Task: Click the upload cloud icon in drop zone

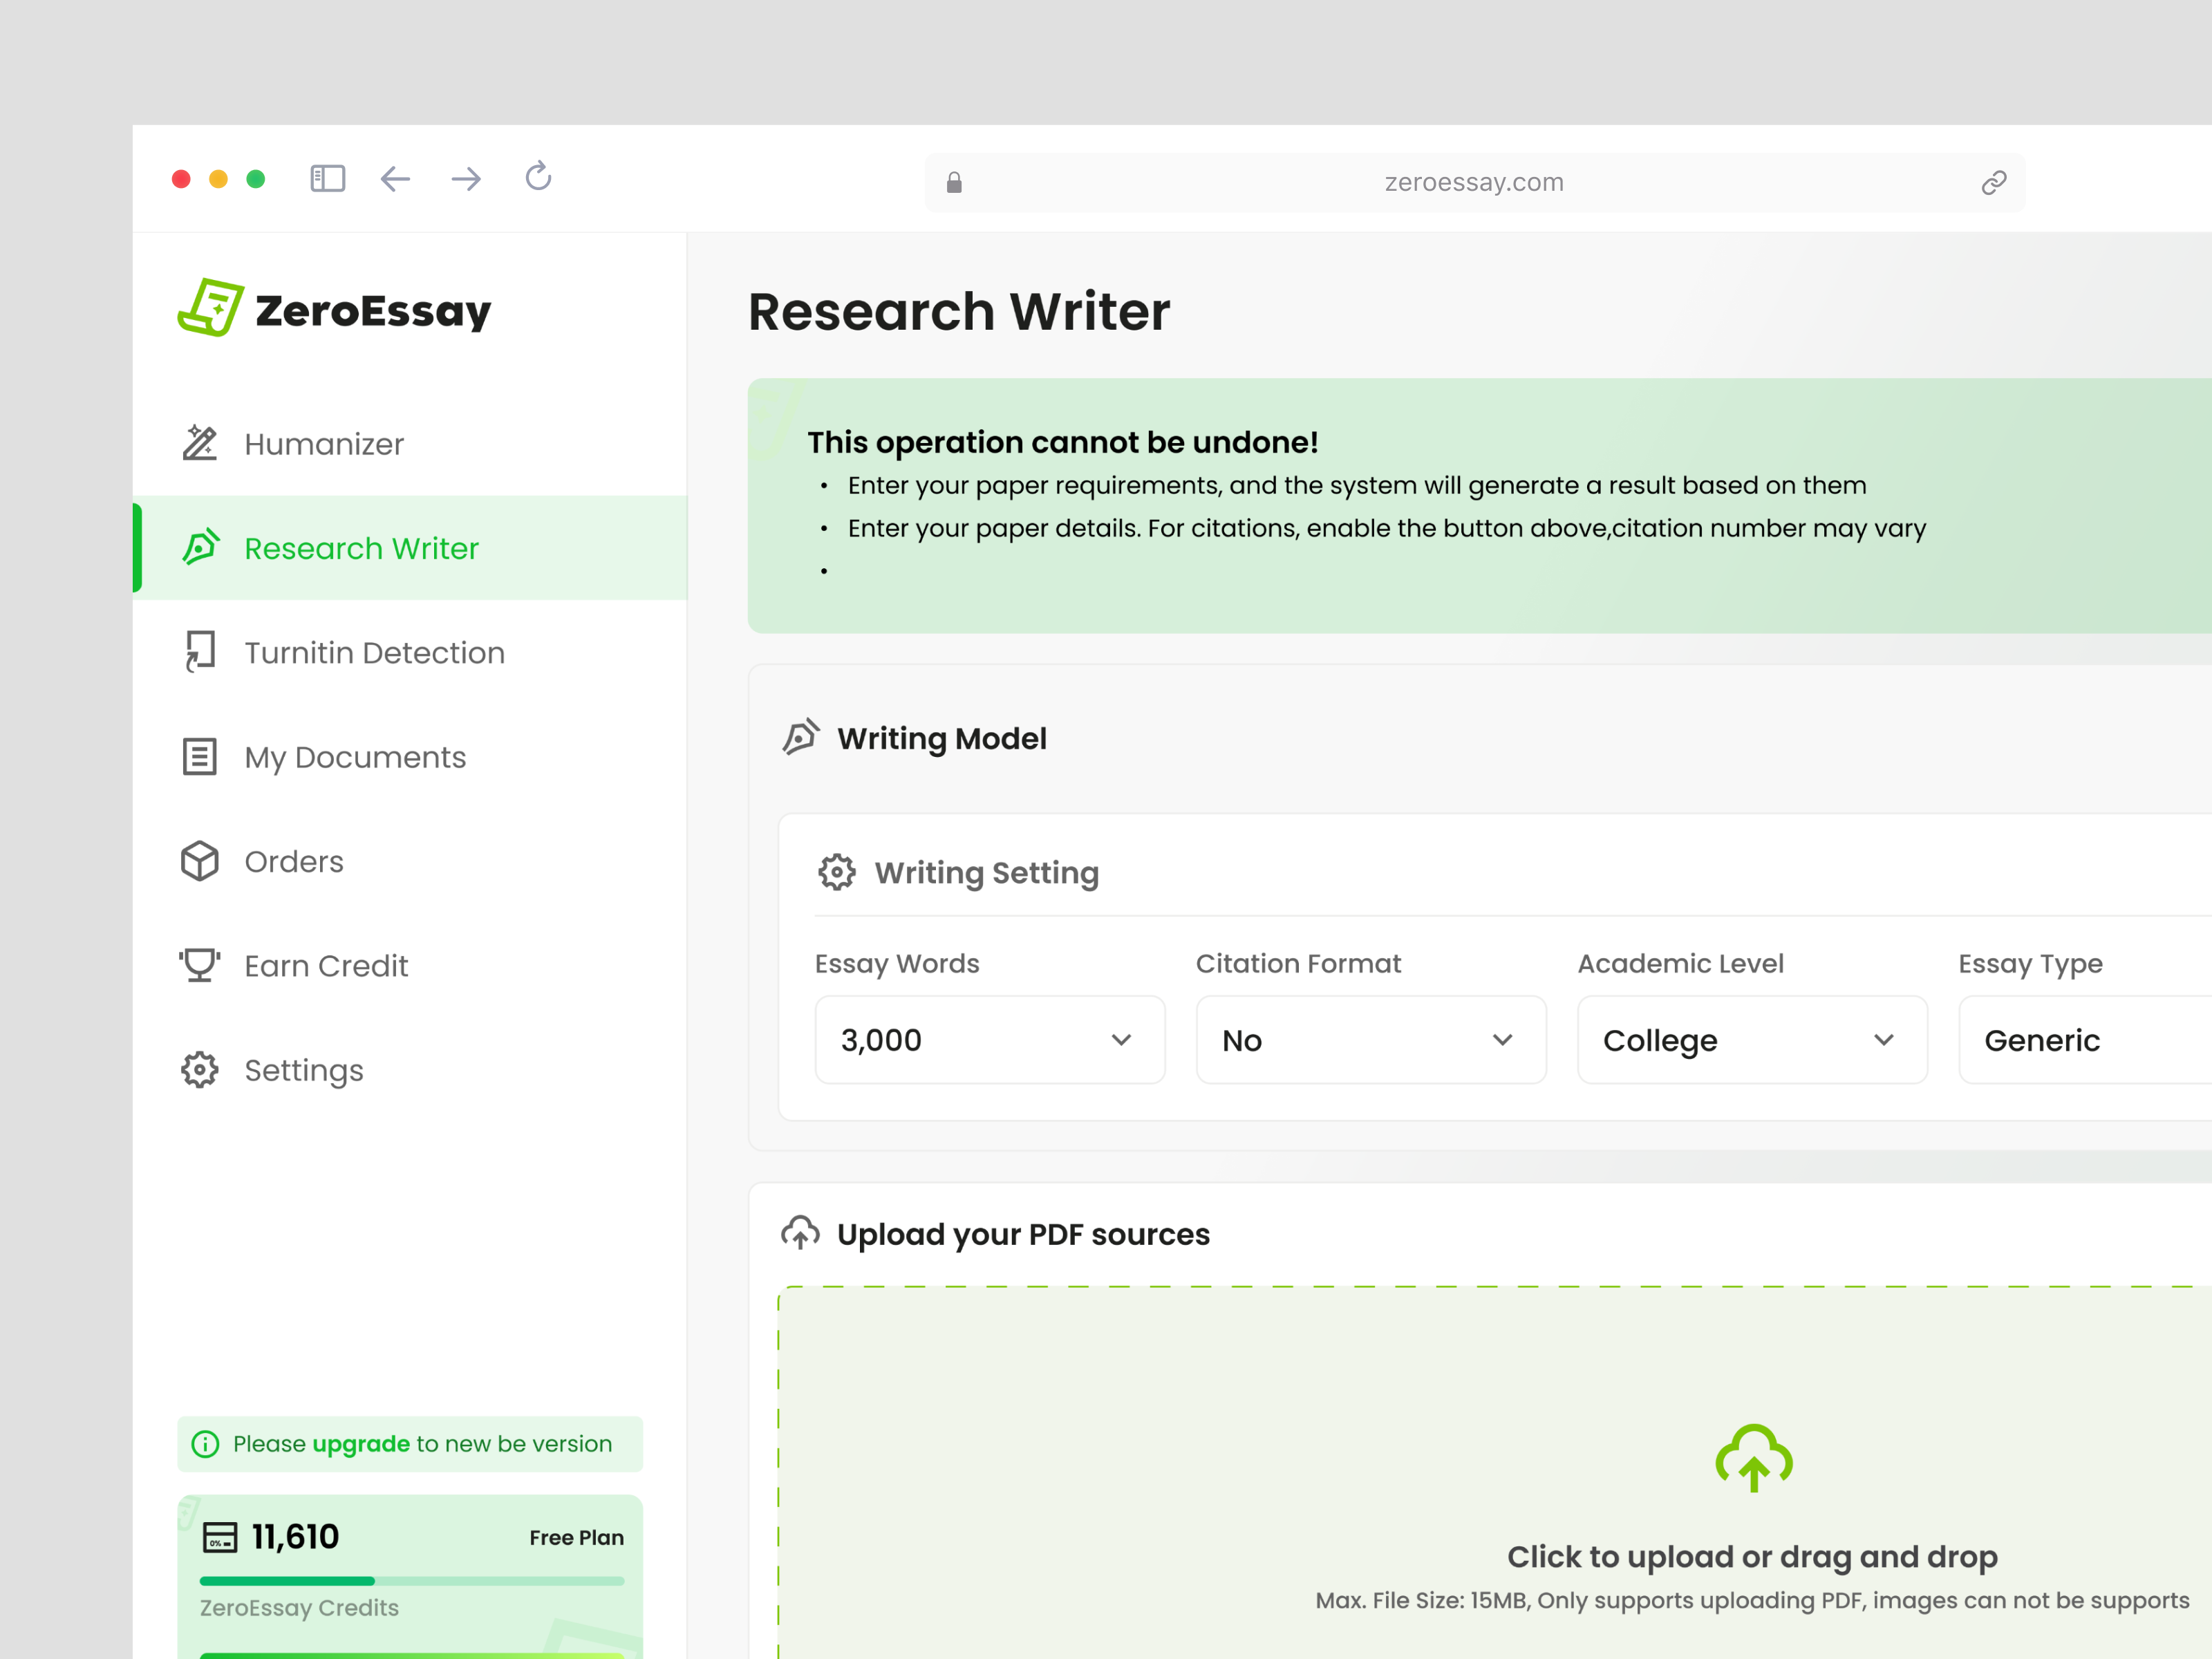Action: (1753, 1459)
